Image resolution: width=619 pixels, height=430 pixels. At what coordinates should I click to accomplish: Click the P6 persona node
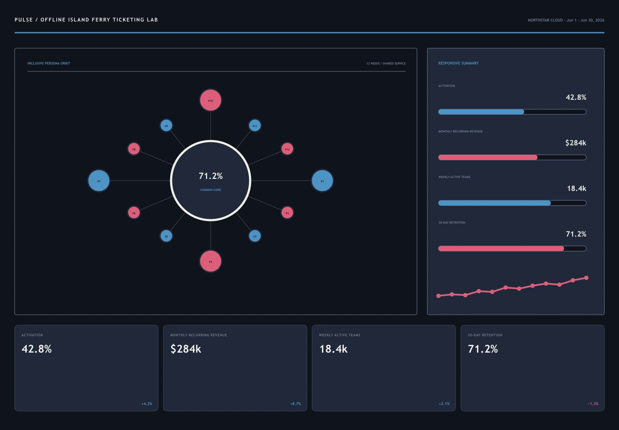click(x=134, y=212)
